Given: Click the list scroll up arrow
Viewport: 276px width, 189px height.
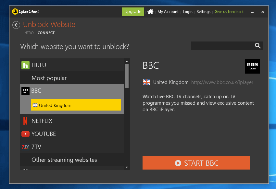Looking at the screenshot, I should point(127,61).
